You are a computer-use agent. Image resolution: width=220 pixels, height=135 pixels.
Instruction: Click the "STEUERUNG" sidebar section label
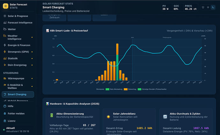[x=11, y=73]
